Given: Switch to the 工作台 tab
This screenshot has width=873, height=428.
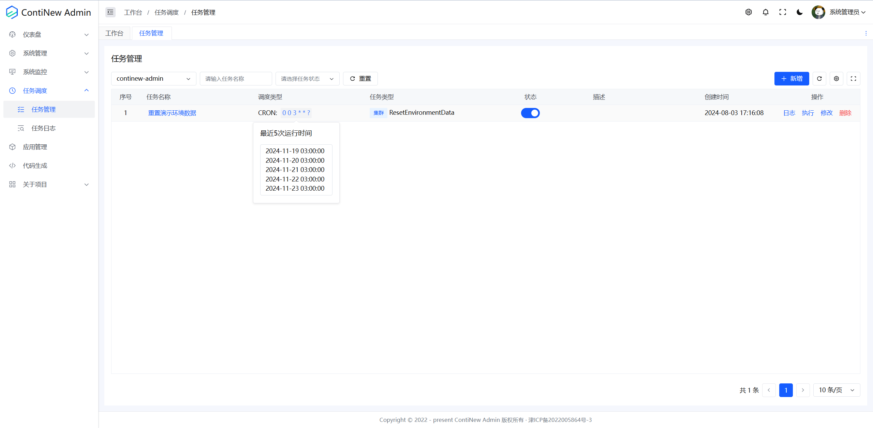Looking at the screenshot, I should tap(114, 33).
